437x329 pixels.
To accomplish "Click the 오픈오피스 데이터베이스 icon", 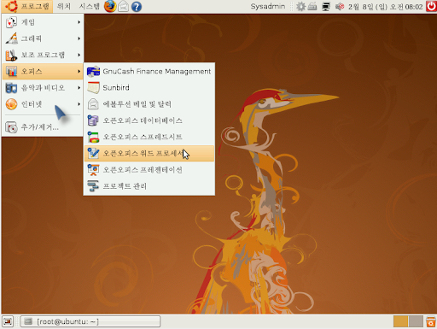I will point(93,120).
